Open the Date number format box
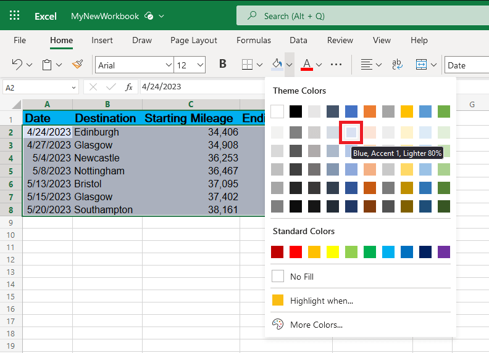 coord(467,65)
